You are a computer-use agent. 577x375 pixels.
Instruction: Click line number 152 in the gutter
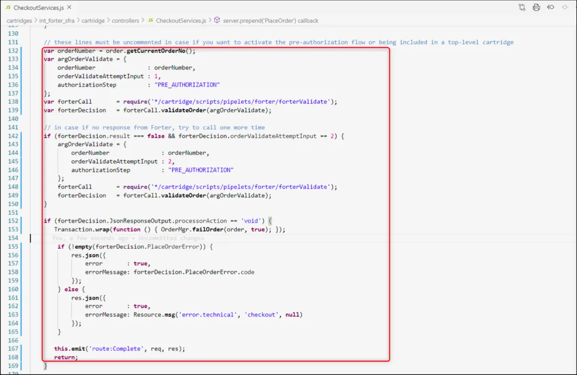(13, 221)
